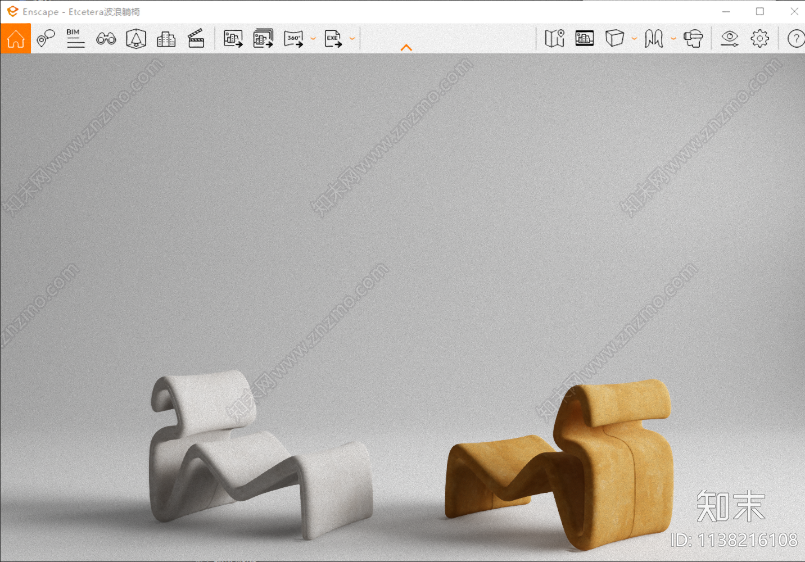Open the help question mark
The width and height of the screenshot is (805, 562).
pyautogui.click(x=796, y=38)
